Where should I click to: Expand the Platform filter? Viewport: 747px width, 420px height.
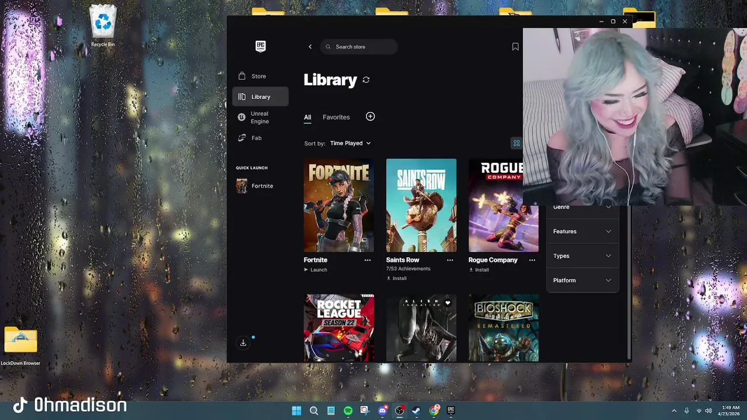coord(582,281)
